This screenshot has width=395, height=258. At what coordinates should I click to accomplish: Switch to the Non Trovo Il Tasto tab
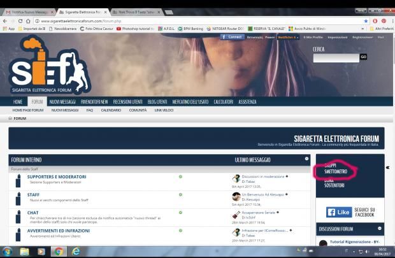coord(136,12)
